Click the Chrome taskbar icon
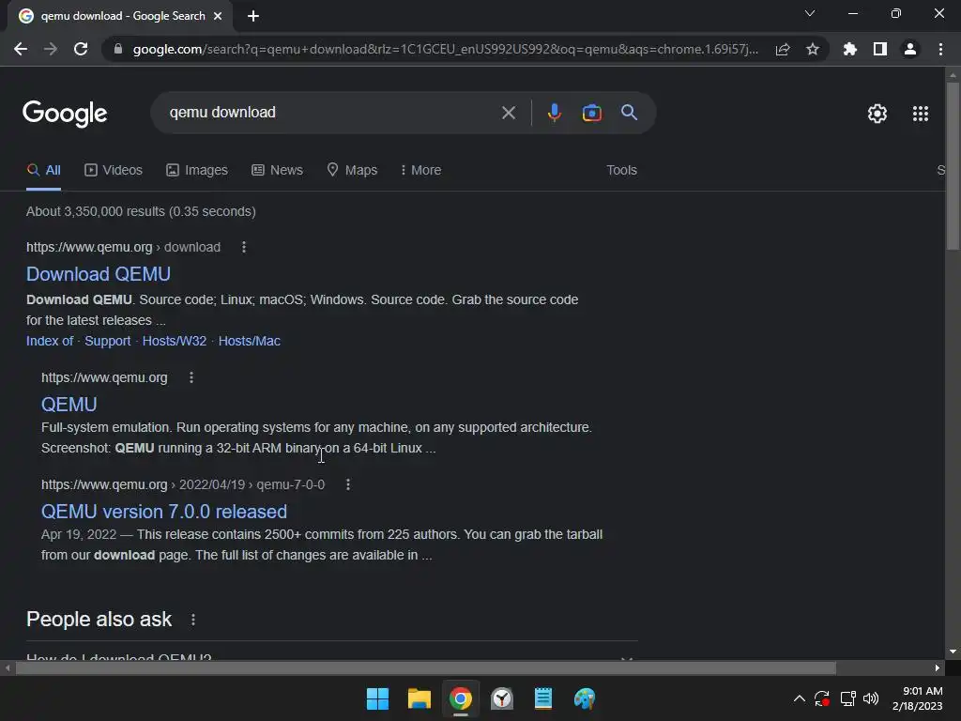961x721 pixels. tap(460, 698)
